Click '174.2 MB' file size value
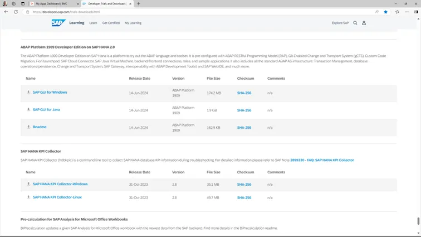This screenshot has width=421, height=237. tap(214, 93)
